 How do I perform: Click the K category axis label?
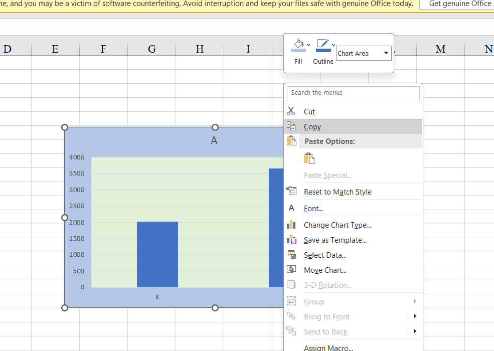(157, 297)
